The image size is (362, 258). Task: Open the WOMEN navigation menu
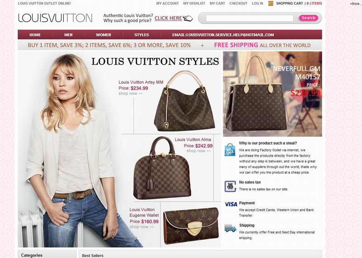click(104, 35)
